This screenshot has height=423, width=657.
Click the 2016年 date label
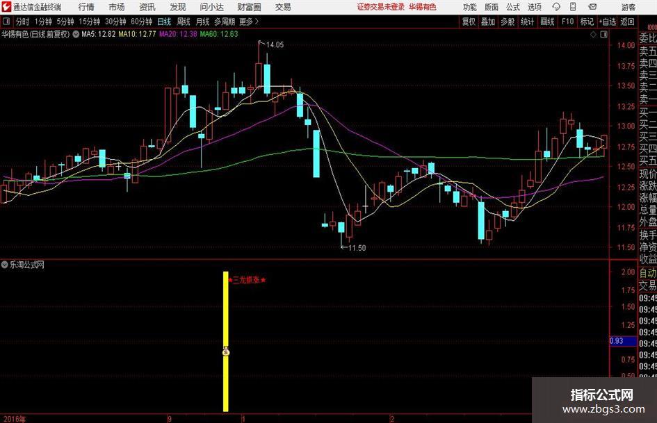pyautogui.click(x=14, y=419)
